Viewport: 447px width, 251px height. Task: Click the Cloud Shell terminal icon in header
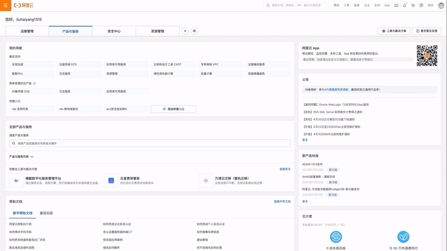coord(396,5)
